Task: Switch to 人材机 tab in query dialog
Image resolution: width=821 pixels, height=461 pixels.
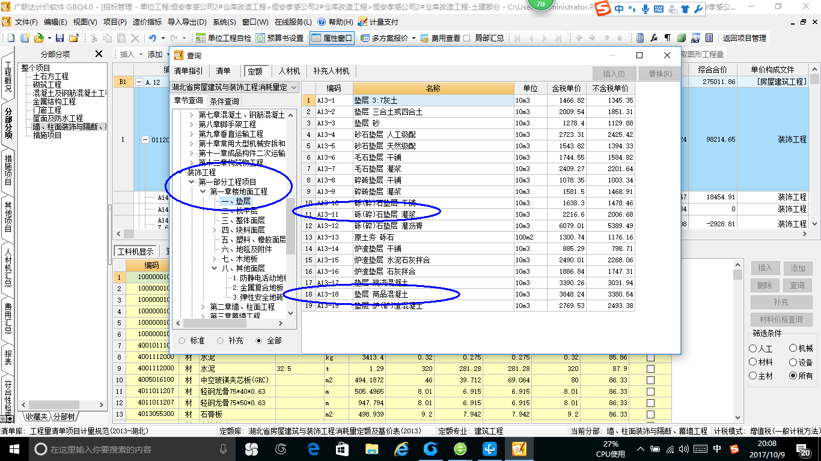Action: click(x=289, y=71)
